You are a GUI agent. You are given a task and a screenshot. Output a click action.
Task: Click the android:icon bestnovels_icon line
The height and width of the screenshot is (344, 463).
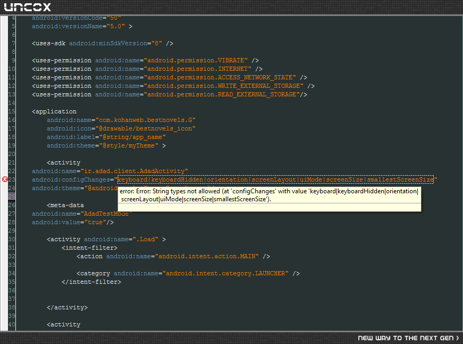tap(121, 129)
